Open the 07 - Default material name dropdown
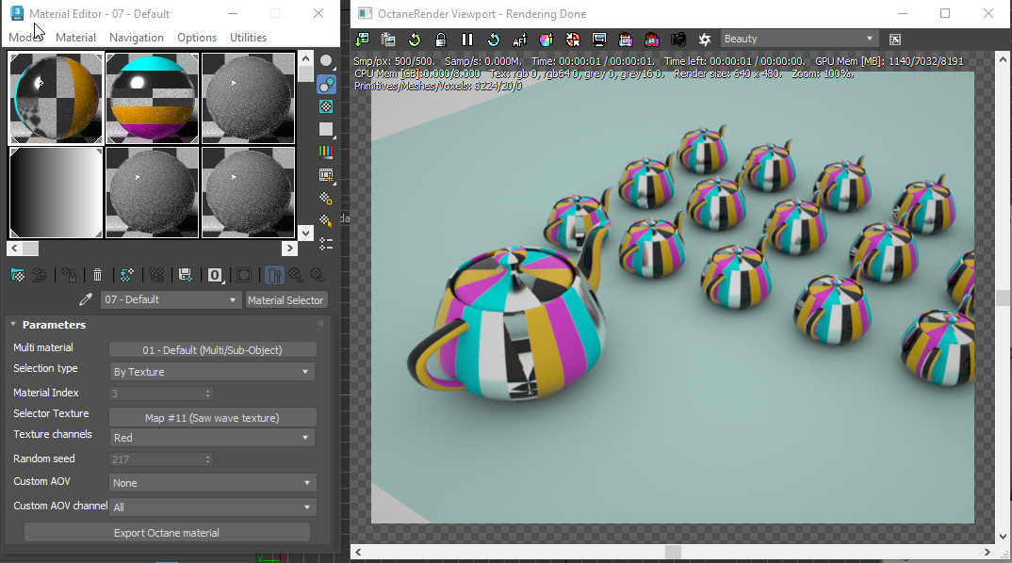This screenshot has height=563, width=1012. pos(171,300)
